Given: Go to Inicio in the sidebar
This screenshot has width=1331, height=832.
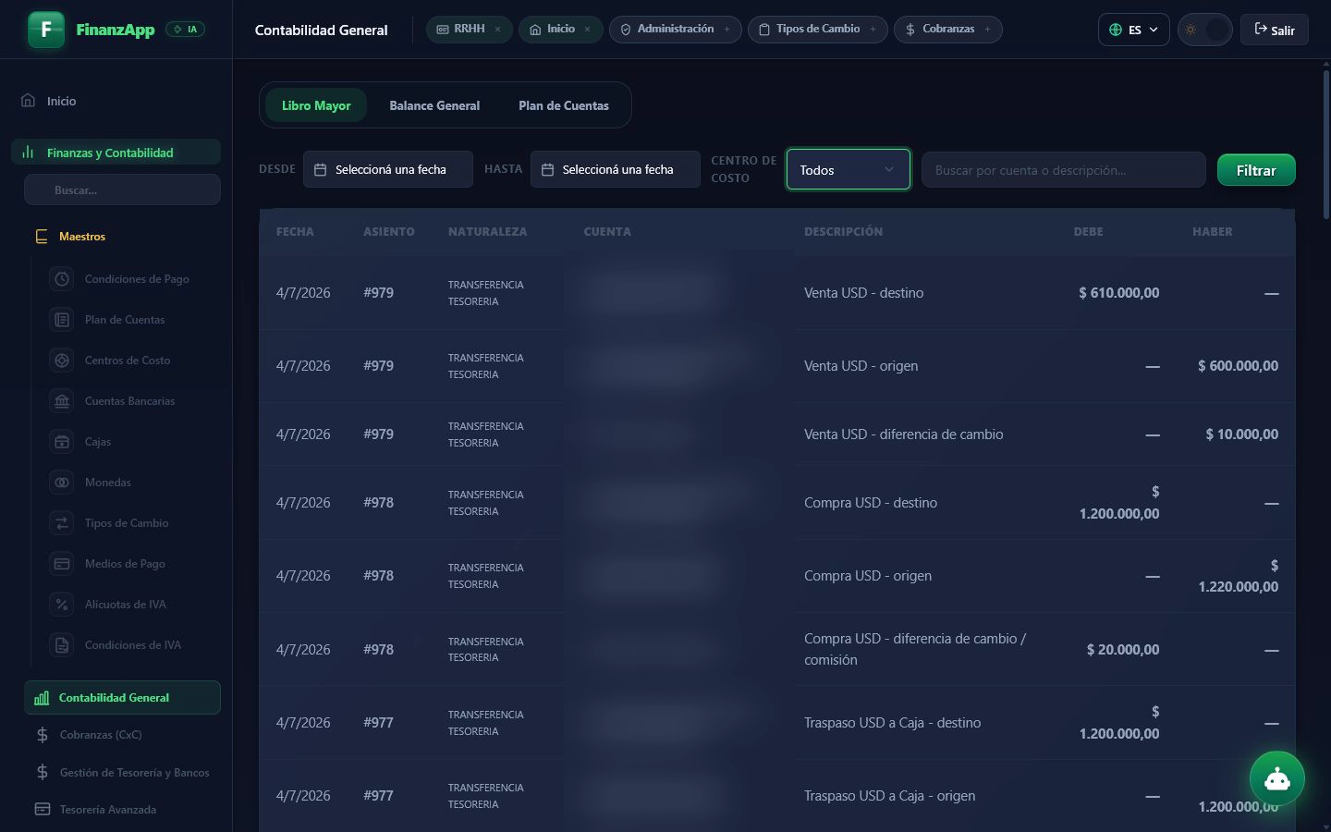Looking at the screenshot, I should click(62, 101).
